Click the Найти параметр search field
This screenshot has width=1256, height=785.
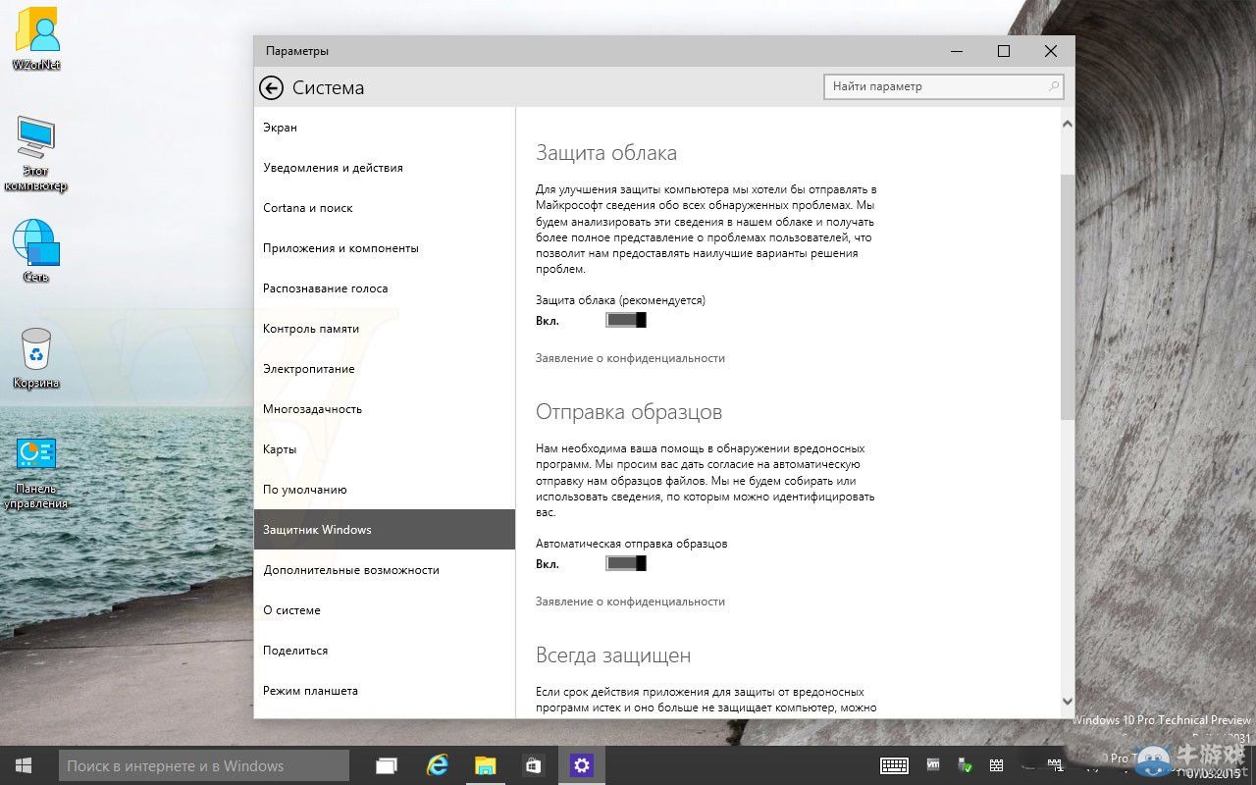[x=944, y=86]
